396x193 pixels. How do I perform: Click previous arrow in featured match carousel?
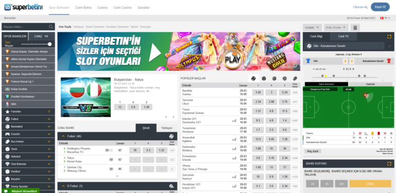[x=166, y=117]
